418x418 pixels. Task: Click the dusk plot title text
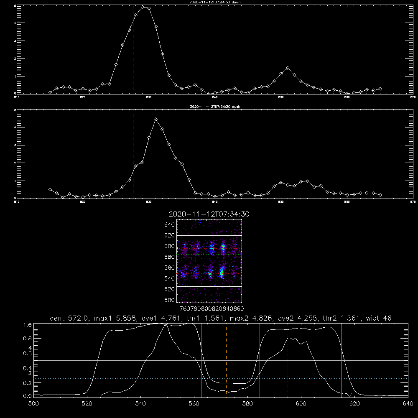(215, 107)
